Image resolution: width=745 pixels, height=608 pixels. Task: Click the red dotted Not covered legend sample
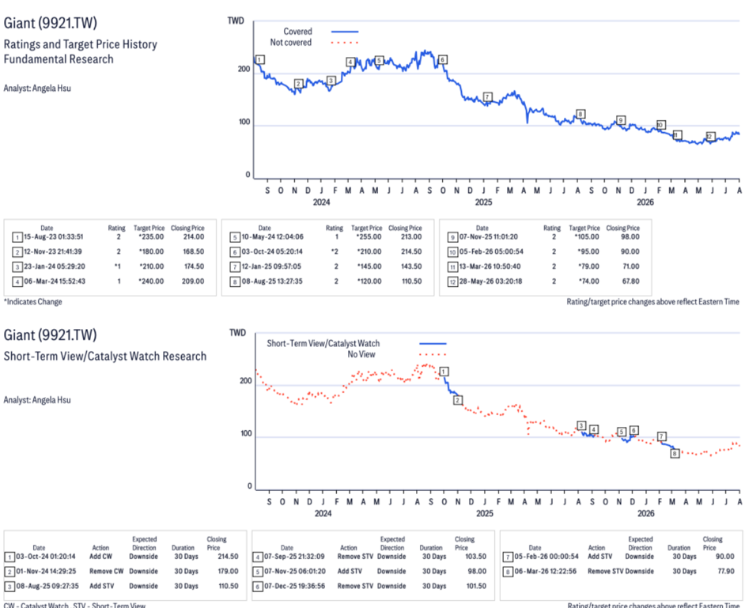tap(345, 42)
